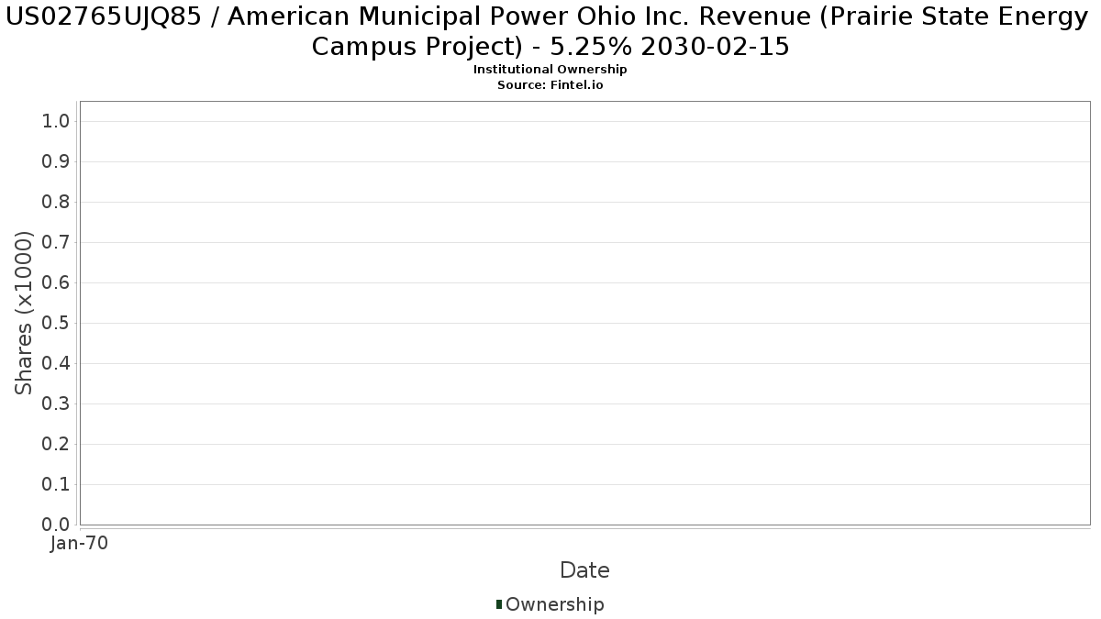Click the 0.3 y-axis tick label

coord(57,404)
